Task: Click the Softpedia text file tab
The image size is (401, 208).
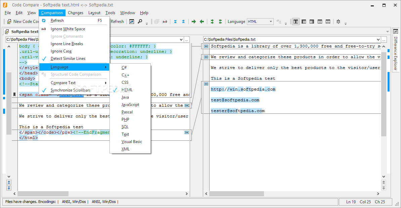Action: tap(25, 32)
